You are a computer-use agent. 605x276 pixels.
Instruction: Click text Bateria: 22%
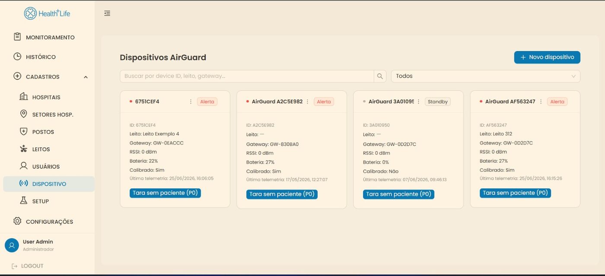pos(143,161)
